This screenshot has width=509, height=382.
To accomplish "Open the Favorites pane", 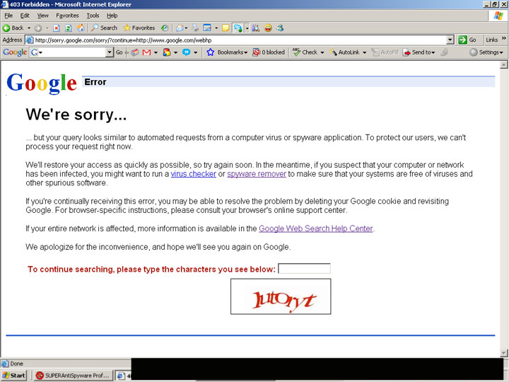I will tap(139, 28).
